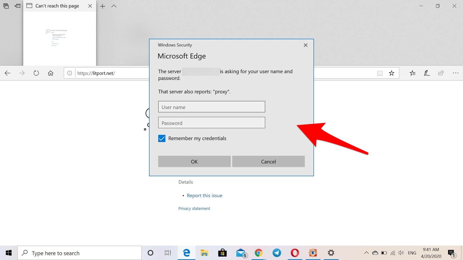
Task: Open the tab preview thumbnail
Action: [60, 38]
